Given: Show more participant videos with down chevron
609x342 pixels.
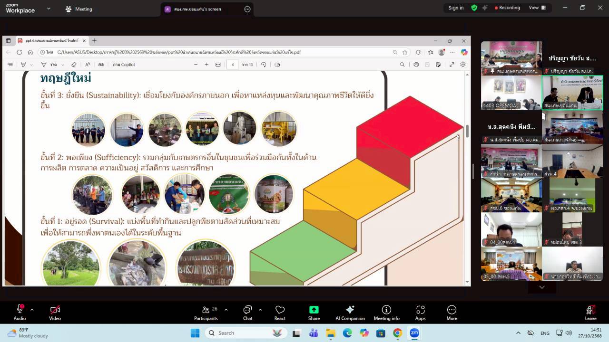Looking at the screenshot, I should 541,287.
